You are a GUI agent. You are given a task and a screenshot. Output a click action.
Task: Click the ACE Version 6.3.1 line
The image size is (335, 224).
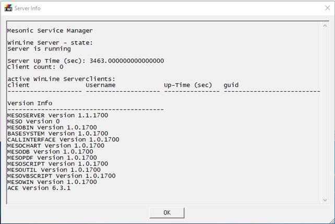pos(39,188)
